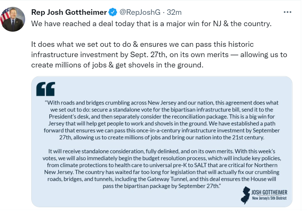Click the Rep Josh Gottheimer display name
This screenshot has width=307, height=211.
[69, 12]
